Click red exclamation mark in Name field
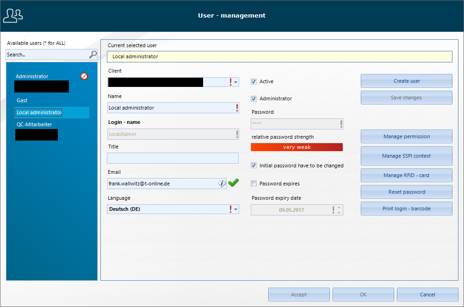464x307 pixels. [x=237, y=108]
